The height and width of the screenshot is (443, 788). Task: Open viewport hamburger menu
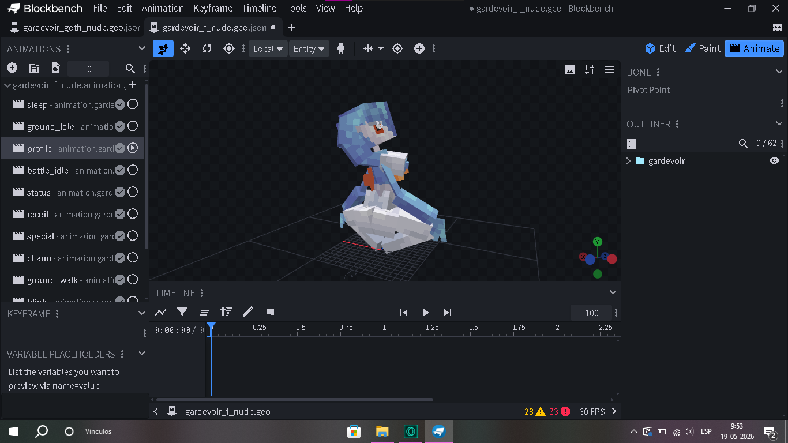(x=610, y=70)
